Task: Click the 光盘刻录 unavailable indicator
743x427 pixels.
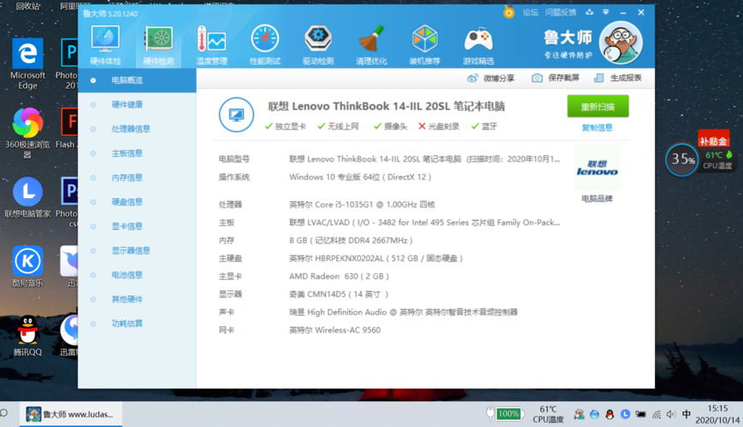Action: (439, 126)
